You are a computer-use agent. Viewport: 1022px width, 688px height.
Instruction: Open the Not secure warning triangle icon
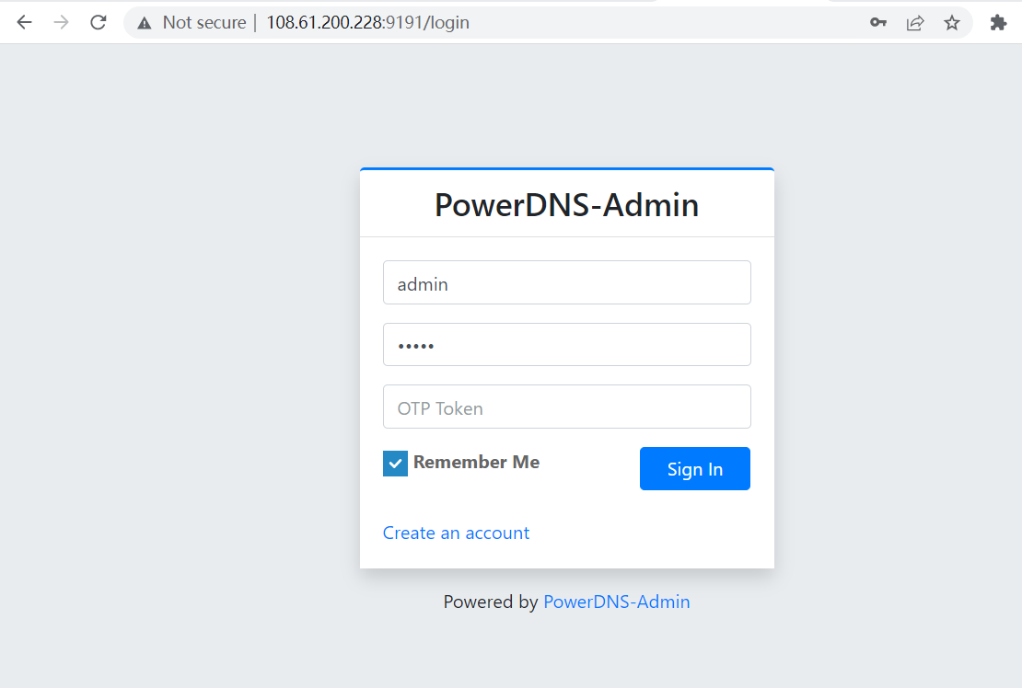pos(144,23)
